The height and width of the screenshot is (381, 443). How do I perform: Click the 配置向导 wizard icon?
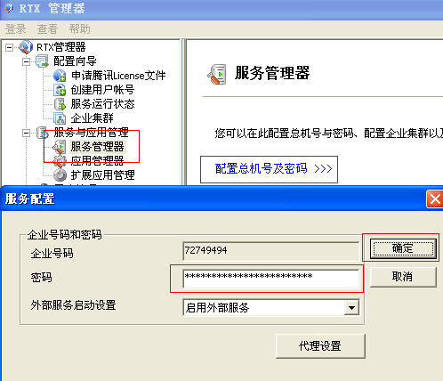point(42,61)
